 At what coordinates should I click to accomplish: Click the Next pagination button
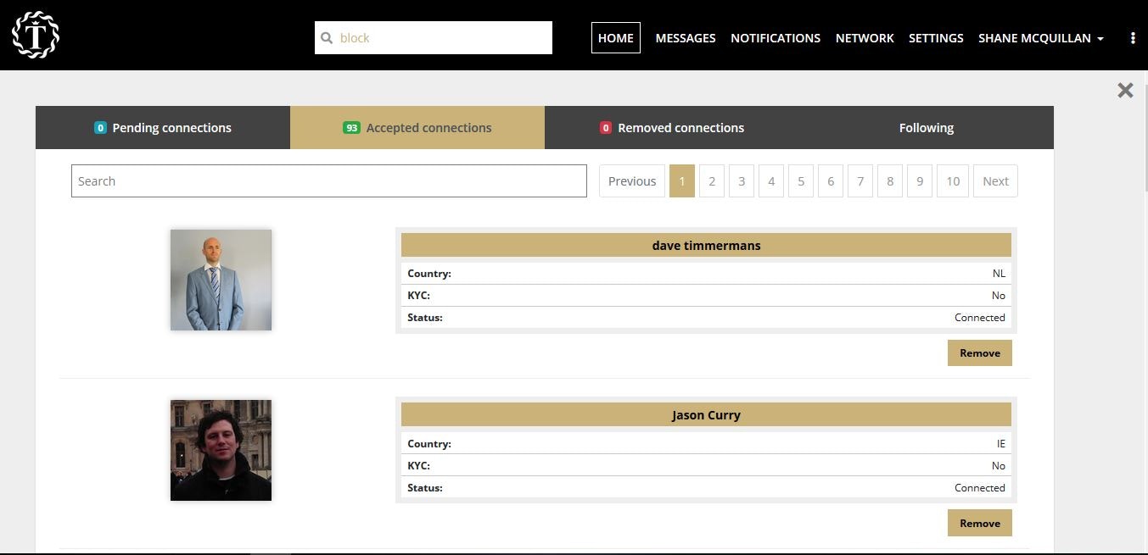pos(994,180)
